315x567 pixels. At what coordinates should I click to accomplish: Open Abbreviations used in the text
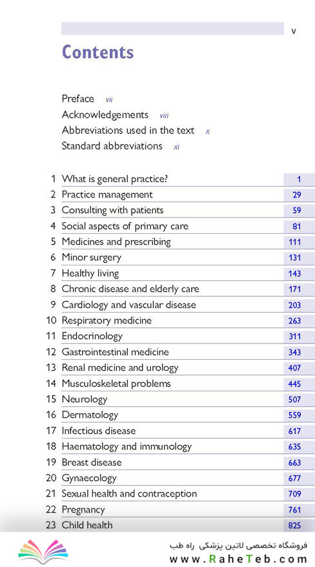(128, 130)
